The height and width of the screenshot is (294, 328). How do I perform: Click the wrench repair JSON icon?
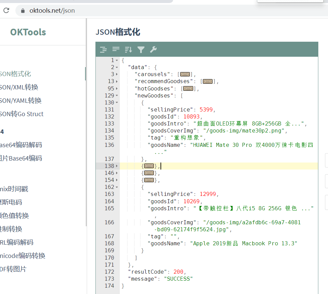153,49
